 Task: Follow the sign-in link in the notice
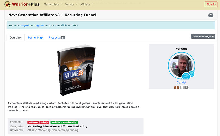26,25
